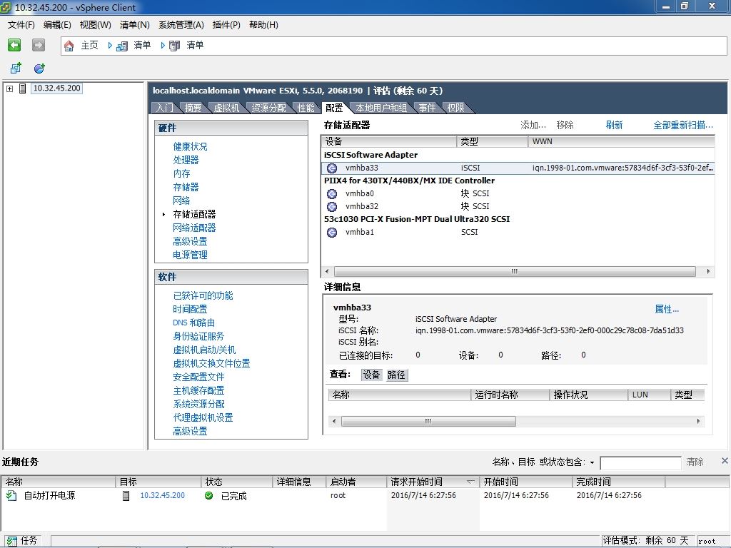
Task: Click the recent tasks filter input field
Action: pyautogui.click(x=640, y=462)
